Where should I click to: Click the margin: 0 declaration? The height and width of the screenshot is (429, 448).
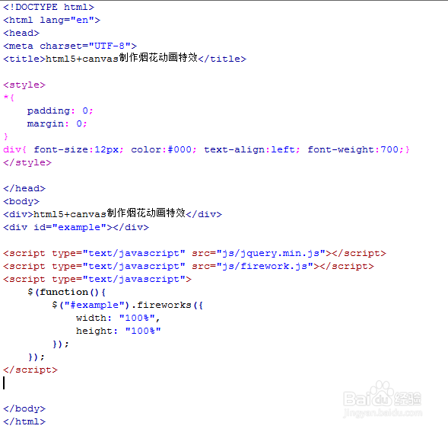[57, 123]
